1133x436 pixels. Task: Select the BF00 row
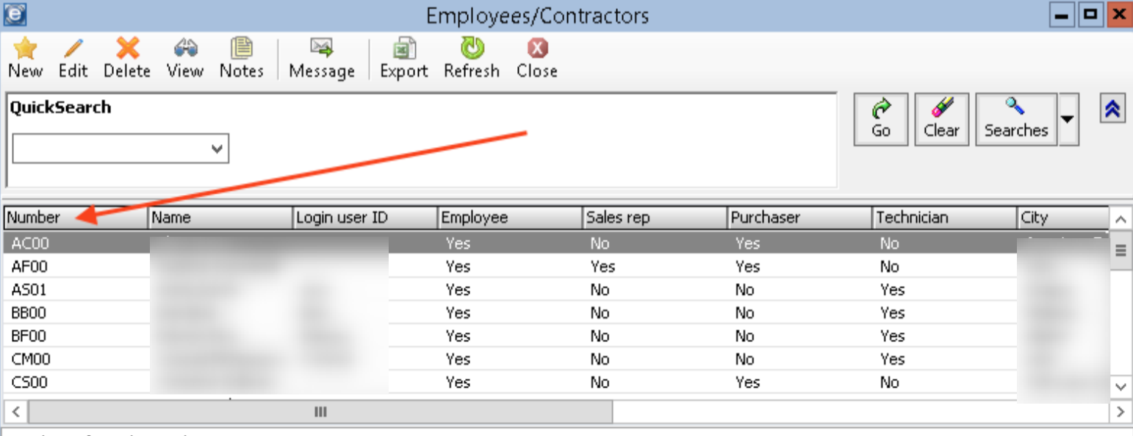point(555,336)
